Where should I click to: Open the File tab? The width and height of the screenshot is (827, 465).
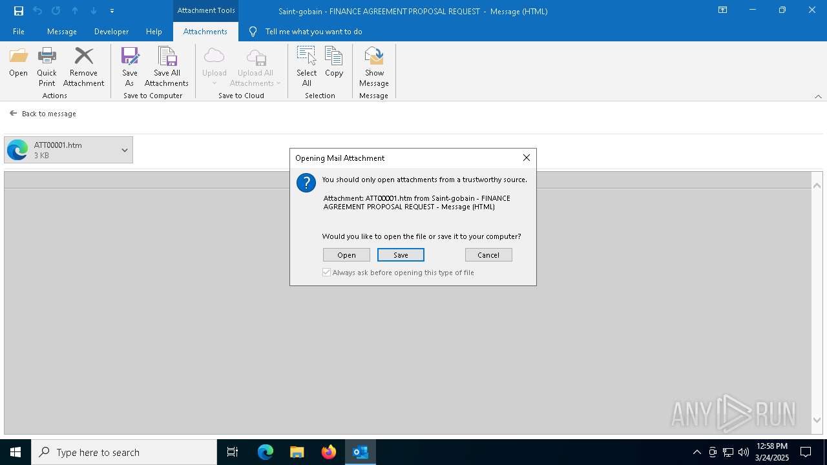pos(19,32)
